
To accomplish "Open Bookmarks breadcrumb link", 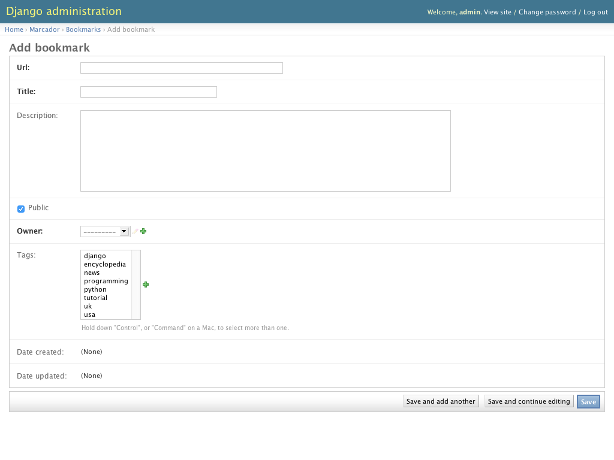I will 83,29.
